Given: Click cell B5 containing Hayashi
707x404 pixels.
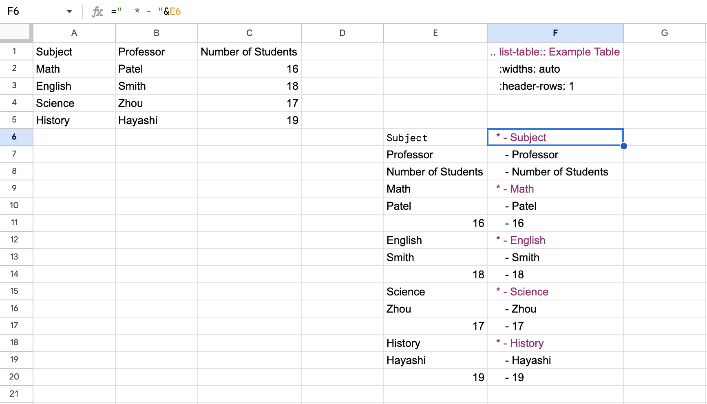Looking at the screenshot, I should pos(157,120).
